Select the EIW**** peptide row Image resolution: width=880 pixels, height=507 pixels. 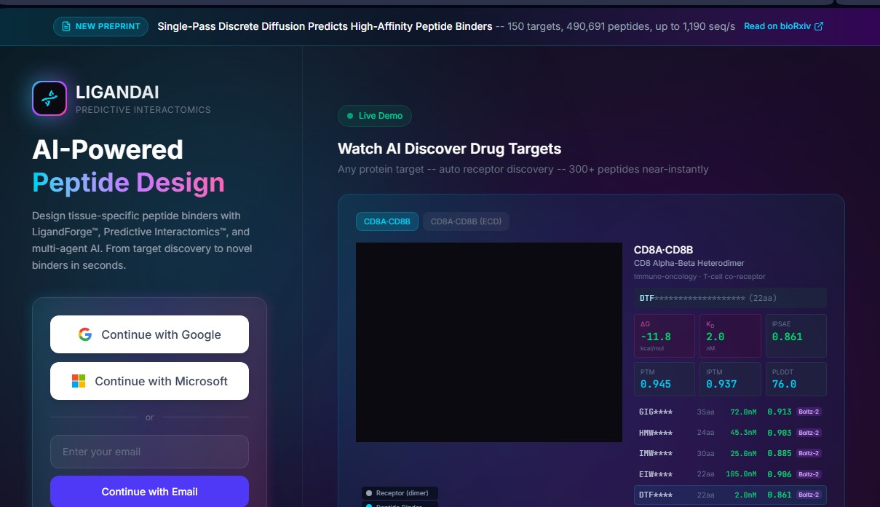coord(730,474)
